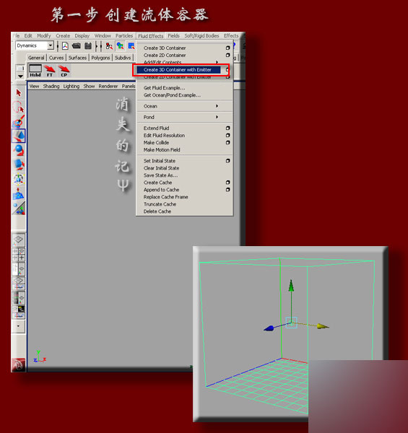Viewport: 408px width, 433px height.
Task: Activate the Lasso selection tool
Action: [19, 107]
